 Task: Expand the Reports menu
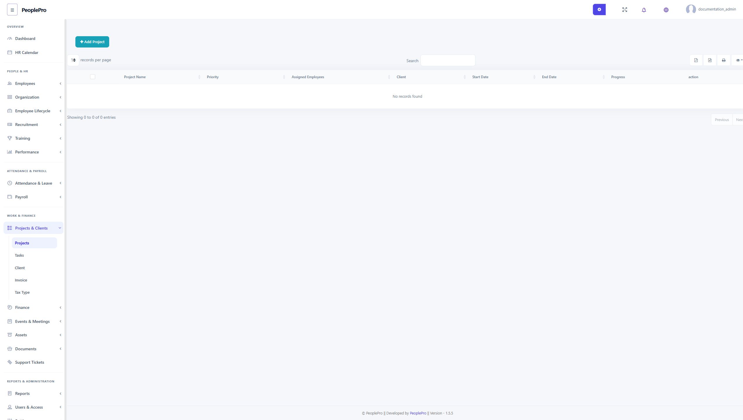pos(34,393)
